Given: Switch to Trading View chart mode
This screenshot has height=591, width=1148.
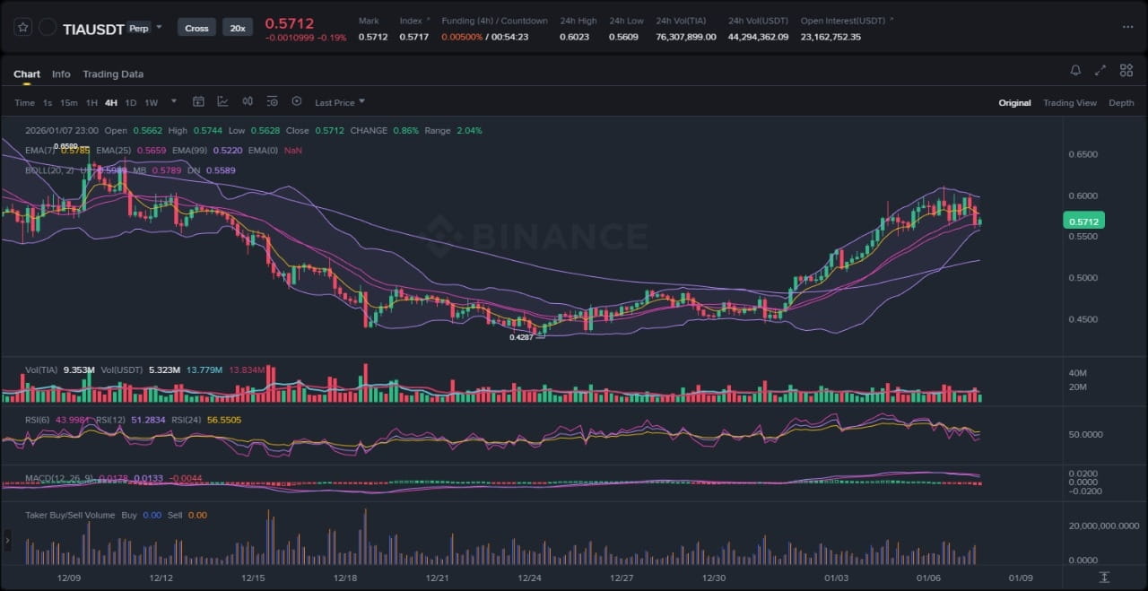Looking at the screenshot, I should (x=1069, y=103).
